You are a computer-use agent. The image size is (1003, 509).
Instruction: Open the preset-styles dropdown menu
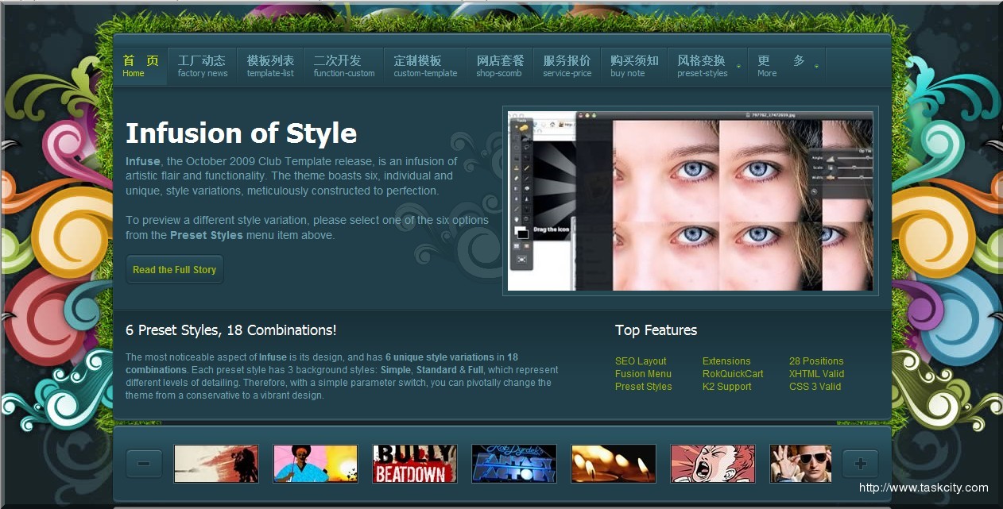[706, 65]
